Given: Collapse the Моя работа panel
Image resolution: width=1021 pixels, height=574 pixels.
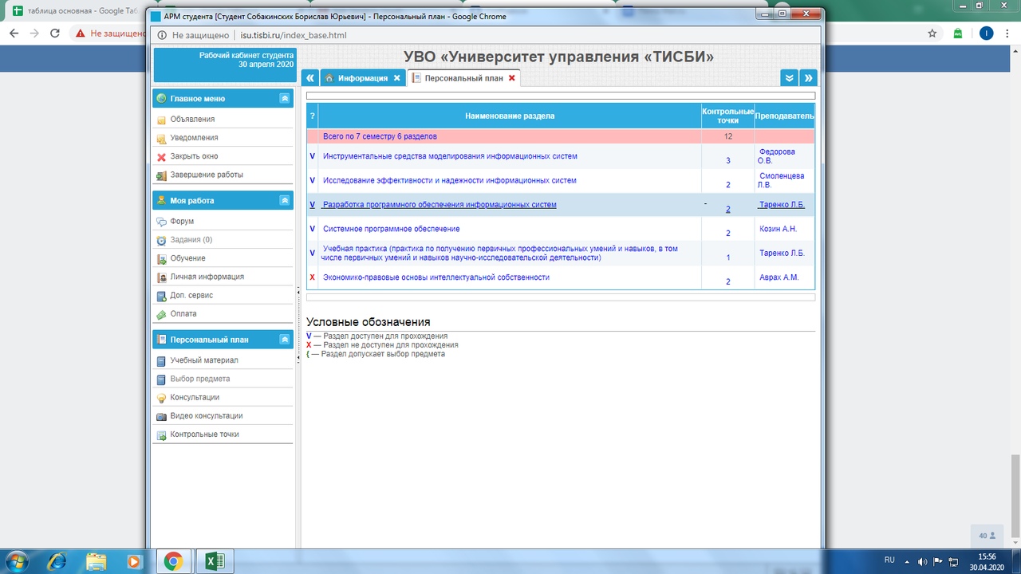Looking at the screenshot, I should pyautogui.click(x=284, y=201).
